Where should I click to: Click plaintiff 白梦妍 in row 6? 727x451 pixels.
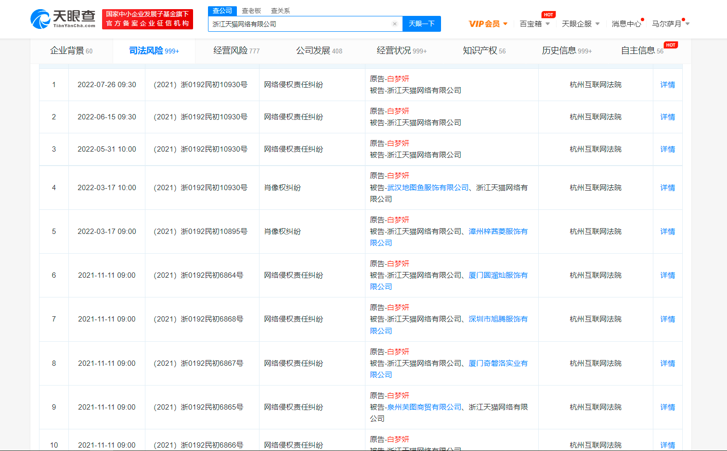point(398,264)
